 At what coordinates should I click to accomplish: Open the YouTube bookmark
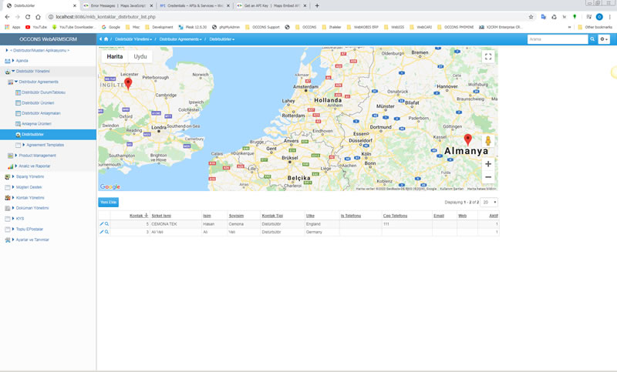36,27
